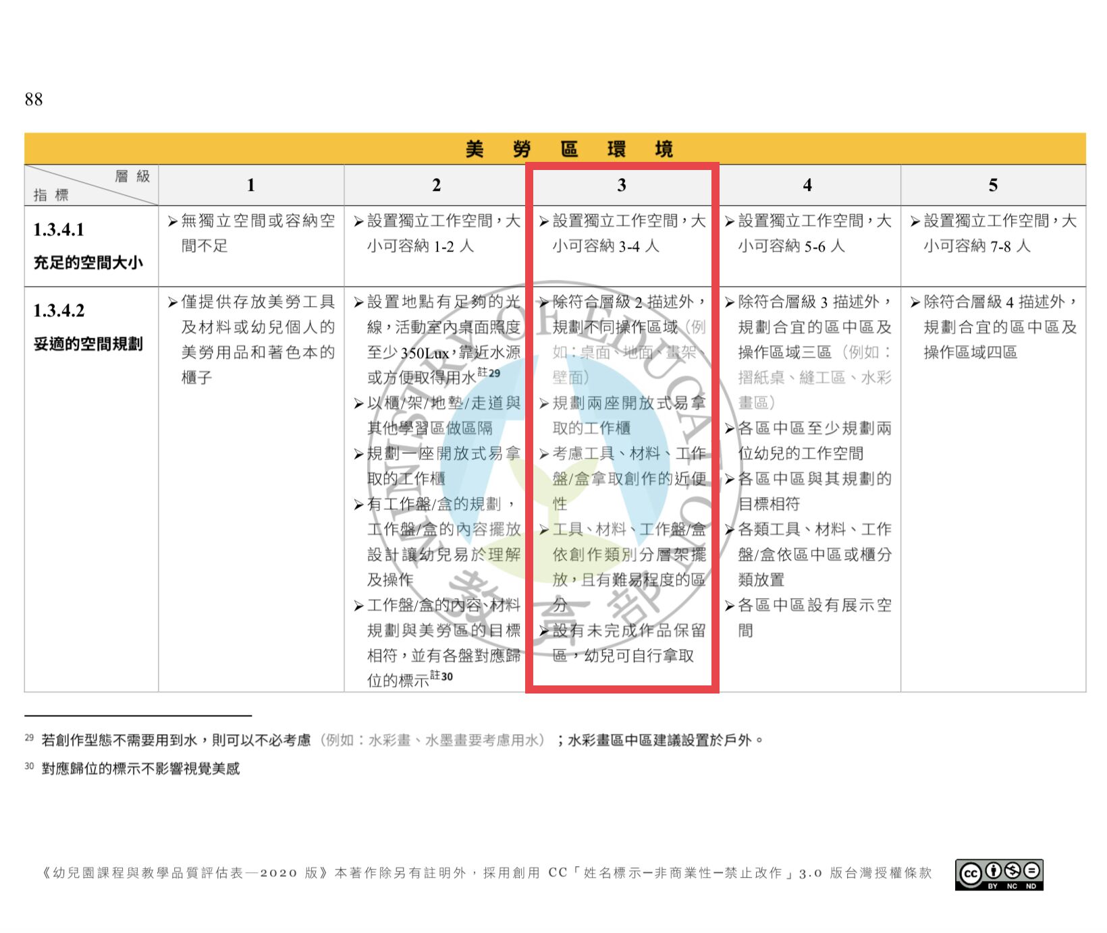
Task: Click indicator 1.3.4.1 充足的空間大小
Action: (88, 246)
